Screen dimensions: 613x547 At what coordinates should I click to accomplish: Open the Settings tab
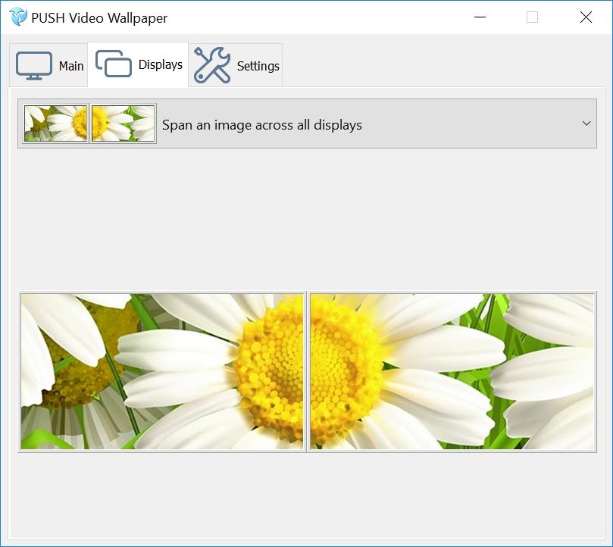click(x=236, y=65)
